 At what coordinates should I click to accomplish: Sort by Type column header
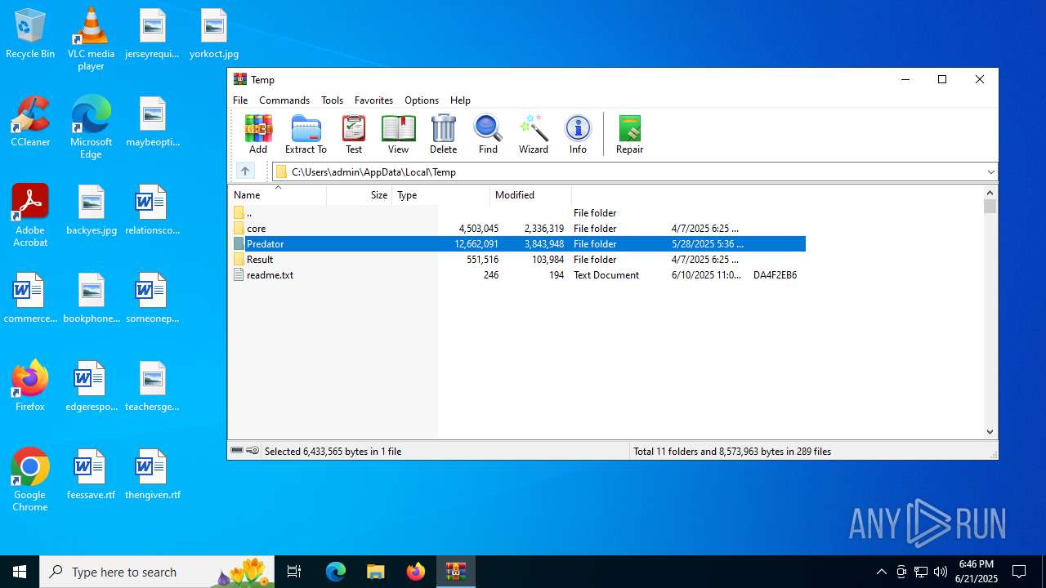pos(440,195)
